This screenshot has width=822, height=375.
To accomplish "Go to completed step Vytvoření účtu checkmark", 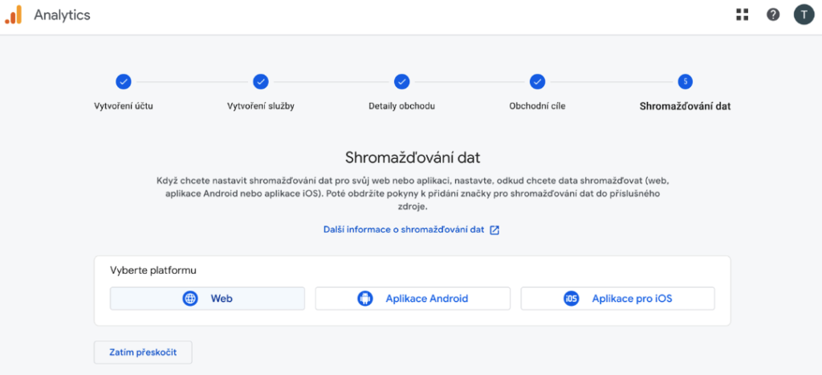I will coord(124,81).
